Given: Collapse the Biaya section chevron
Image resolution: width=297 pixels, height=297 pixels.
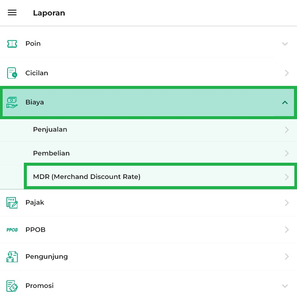Looking at the screenshot, I should [x=285, y=103].
